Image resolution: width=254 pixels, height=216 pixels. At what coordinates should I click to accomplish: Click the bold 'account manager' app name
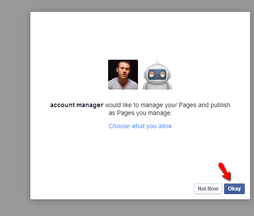click(x=76, y=105)
